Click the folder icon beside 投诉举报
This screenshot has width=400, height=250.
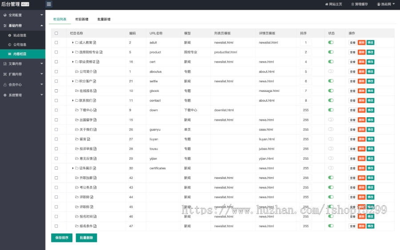(77, 149)
